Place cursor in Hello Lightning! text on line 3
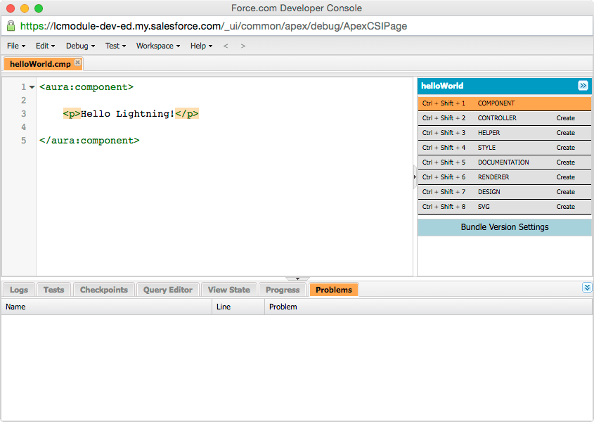The height and width of the screenshot is (422, 594). pyautogui.click(x=128, y=114)
